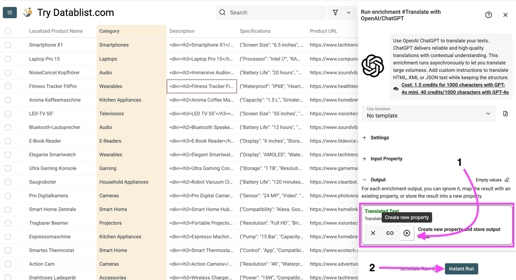Image resolution: width=516 pixels, height=280 pixels.
Task: Click the Instant Run button
Action: (461, 268)
